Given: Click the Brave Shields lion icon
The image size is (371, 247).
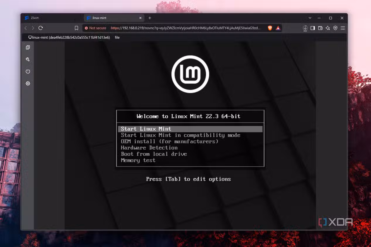Looking at the screenshot, I should point(270,28).
